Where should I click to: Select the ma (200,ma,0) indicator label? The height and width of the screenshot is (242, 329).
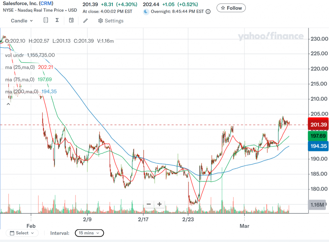point(21,92)
